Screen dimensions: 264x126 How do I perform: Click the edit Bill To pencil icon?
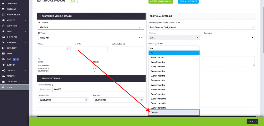coord(39,59)
